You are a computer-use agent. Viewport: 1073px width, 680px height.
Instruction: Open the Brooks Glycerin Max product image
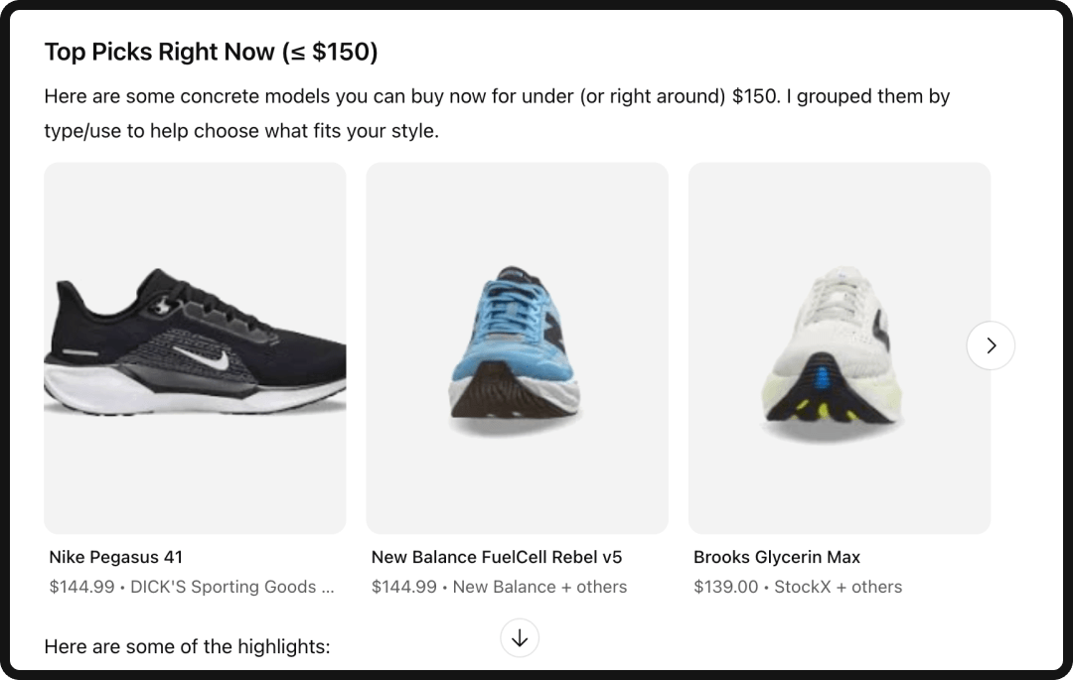click(x=839, y=346)
